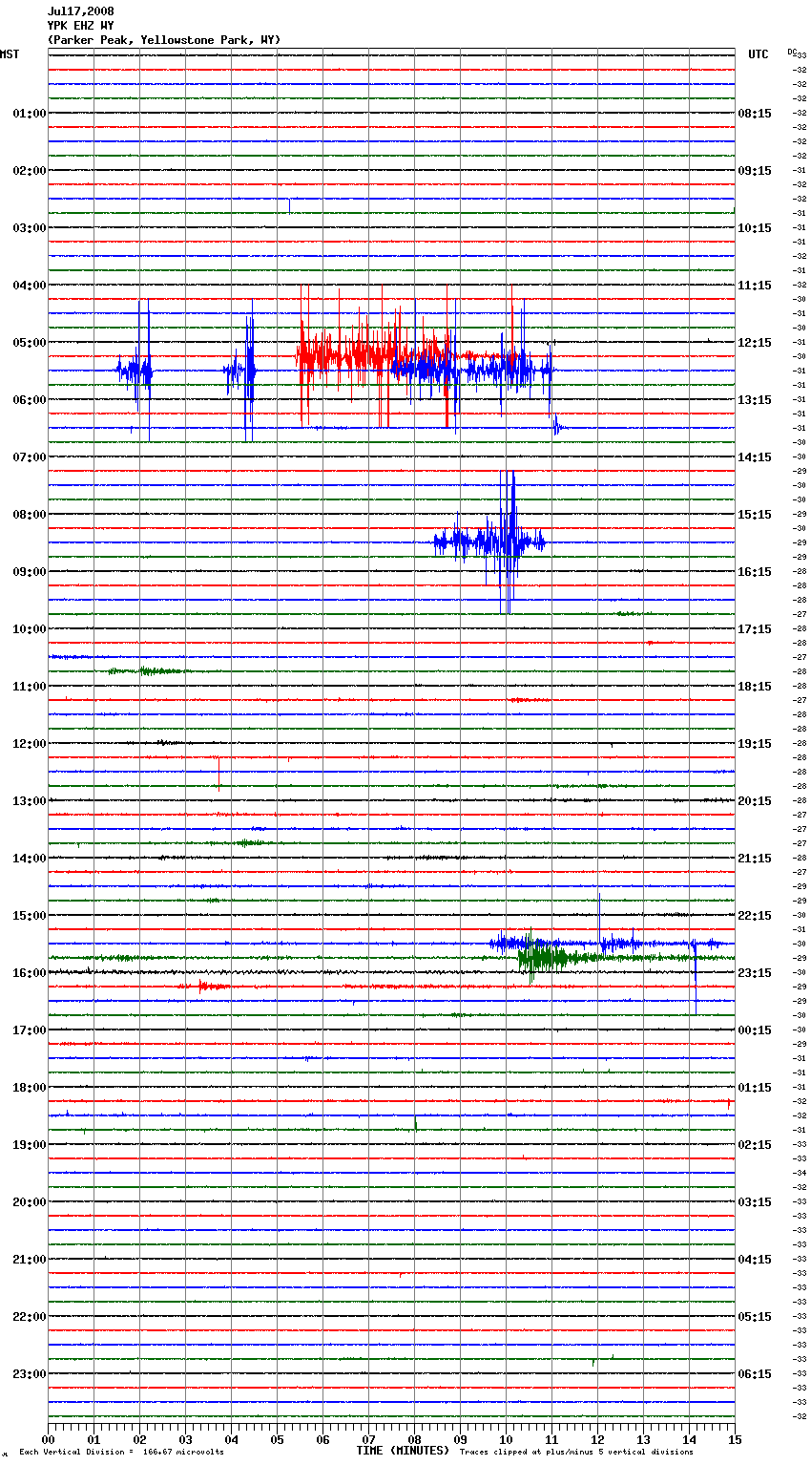Click the vertical division 166.67 microvolts note

(121, 1452)
